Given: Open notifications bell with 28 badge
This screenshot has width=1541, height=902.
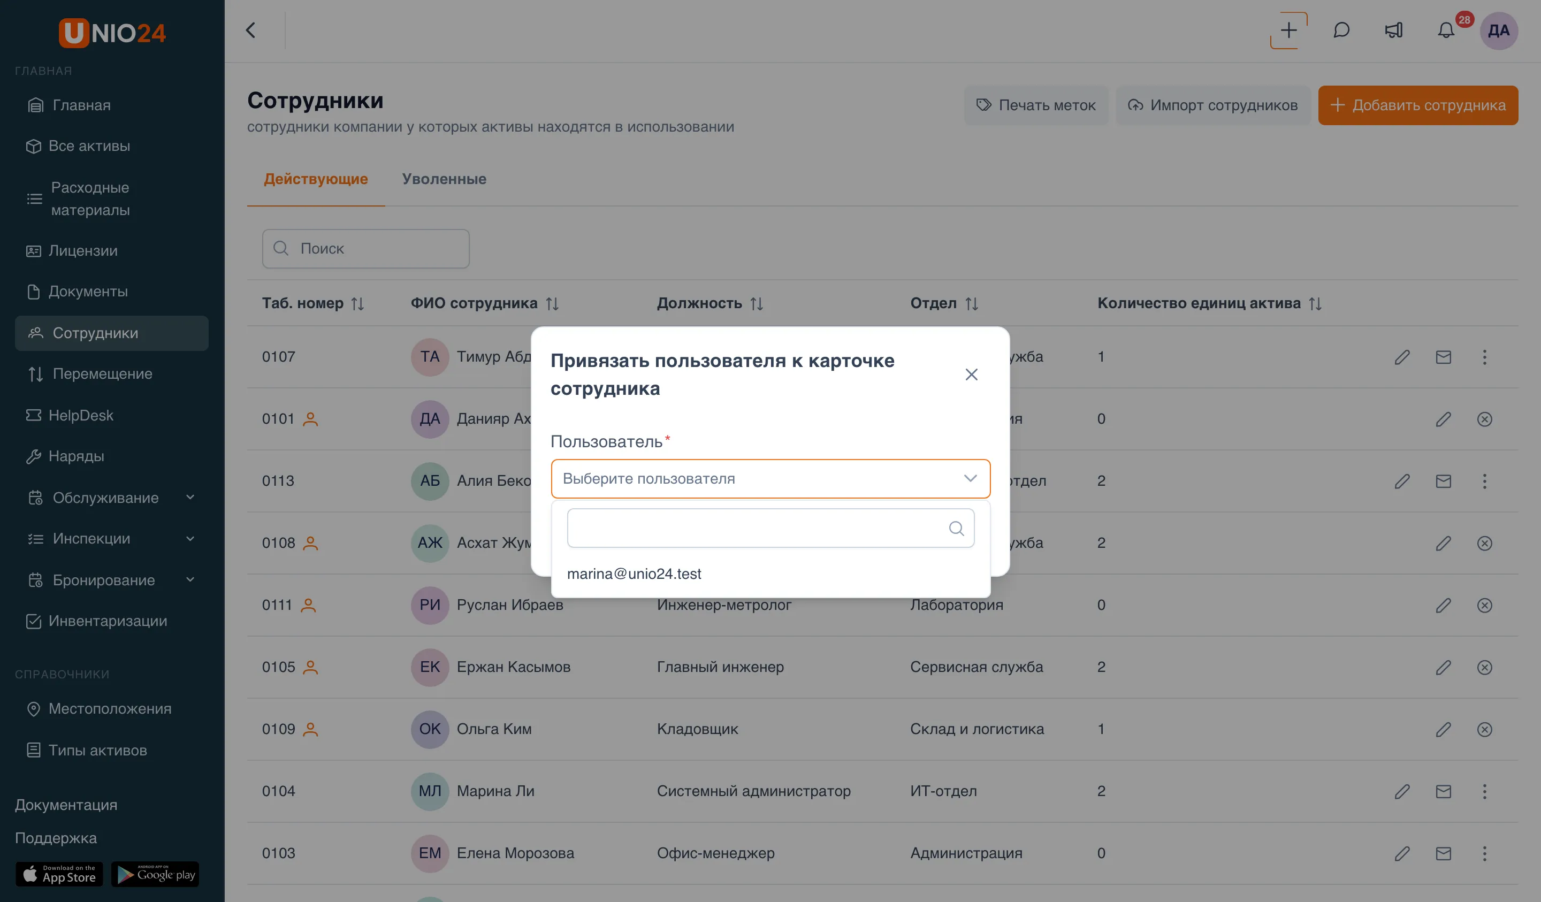Looking at the screenshot, I should [1446, 30].
